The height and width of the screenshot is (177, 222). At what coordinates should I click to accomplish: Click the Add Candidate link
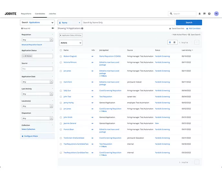pyautogui.click(x=194, y=28)
